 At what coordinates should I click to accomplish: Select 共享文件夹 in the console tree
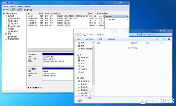14,24
